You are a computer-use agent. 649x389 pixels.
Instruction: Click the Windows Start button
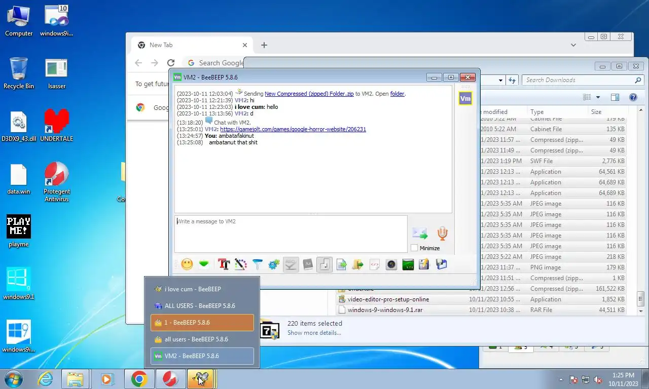pyautogui.click(x=14, y=379)
